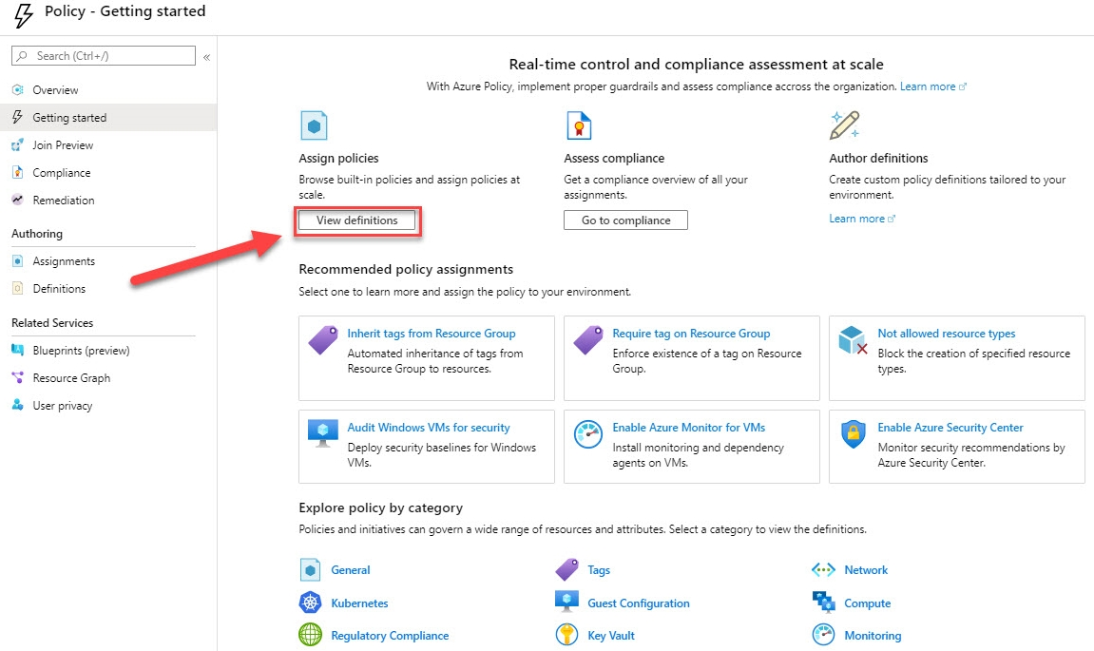Browse the Tags policy category link
1094x651 pixels.
tap(599, 570)
